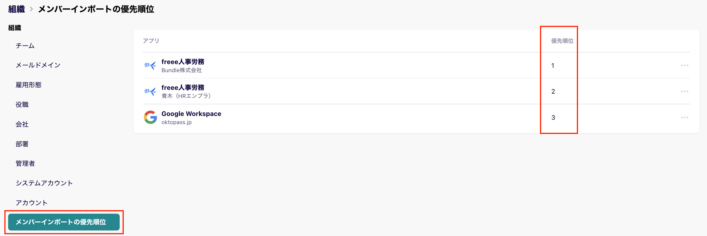Select 部署 from the organization sidebar
The width and height of the screenshot is (707, 236).
click(22, 144)
